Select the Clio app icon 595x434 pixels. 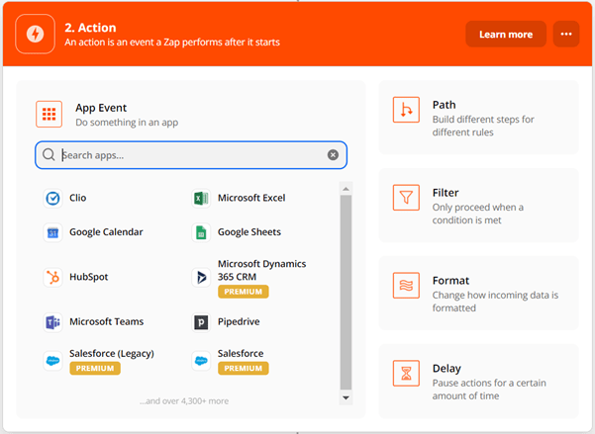pyautogui.click(x=52, y=198)
